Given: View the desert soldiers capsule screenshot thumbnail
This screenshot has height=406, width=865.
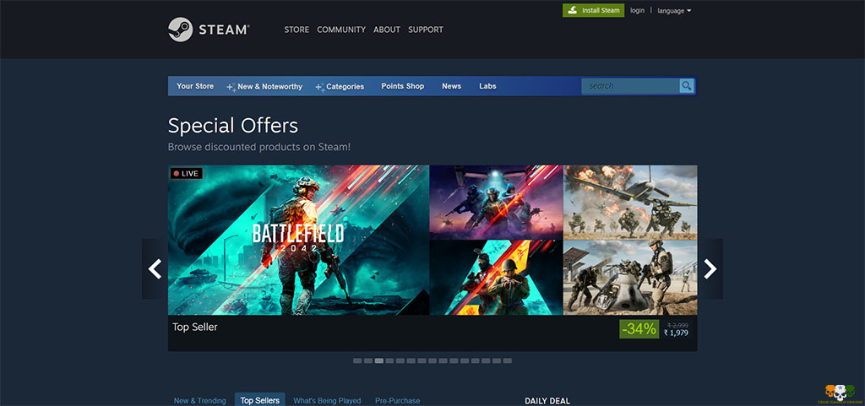Looking at the screenshot, I should (x=630, y=278).
